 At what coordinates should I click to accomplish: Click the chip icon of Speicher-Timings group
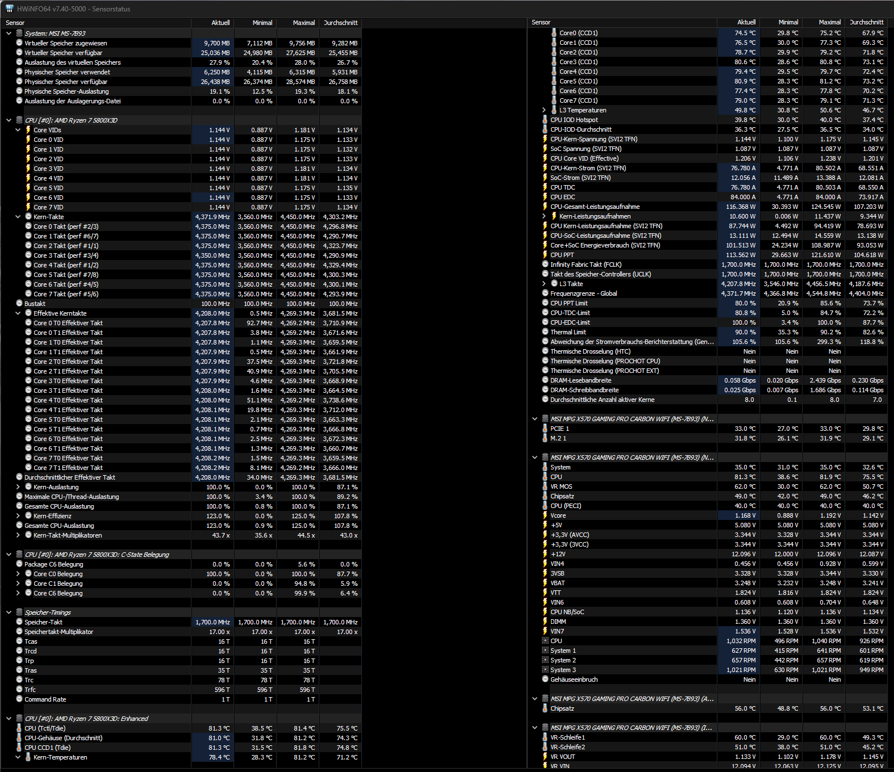point(19,612)
